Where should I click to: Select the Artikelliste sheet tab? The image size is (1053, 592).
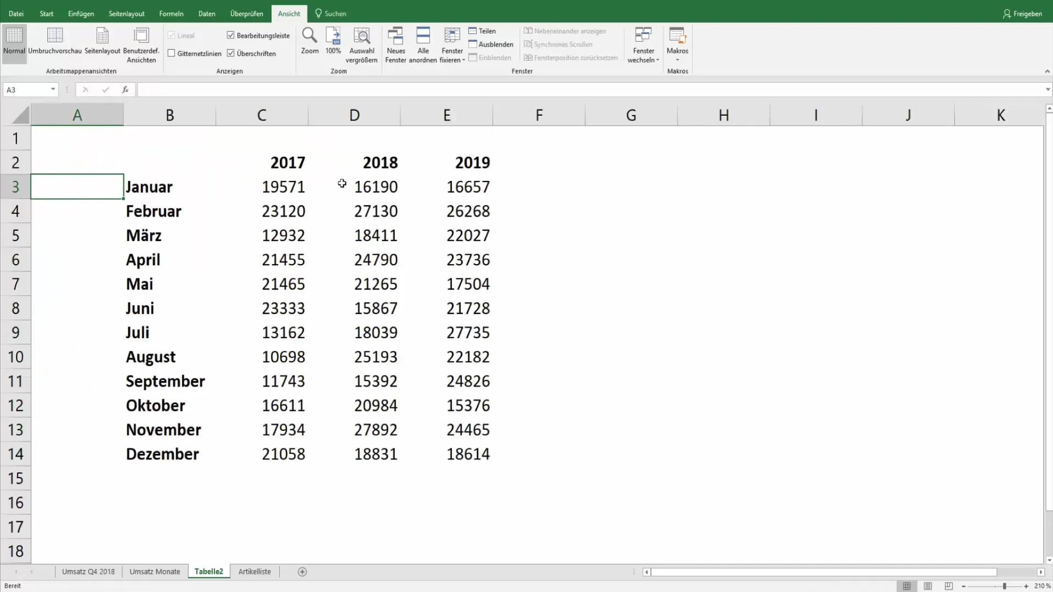coord(254,571)
